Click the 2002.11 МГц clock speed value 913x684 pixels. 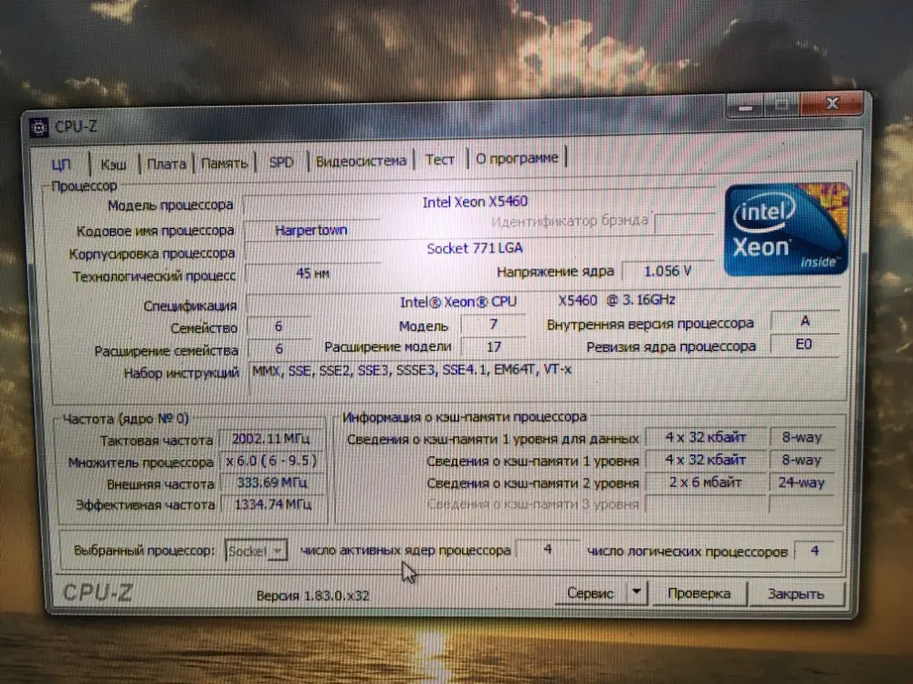pyautogui.click(x=271, y=439)
